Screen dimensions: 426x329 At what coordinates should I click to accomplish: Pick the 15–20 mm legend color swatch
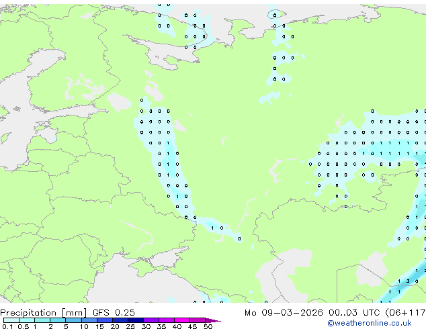pos(105,320)
